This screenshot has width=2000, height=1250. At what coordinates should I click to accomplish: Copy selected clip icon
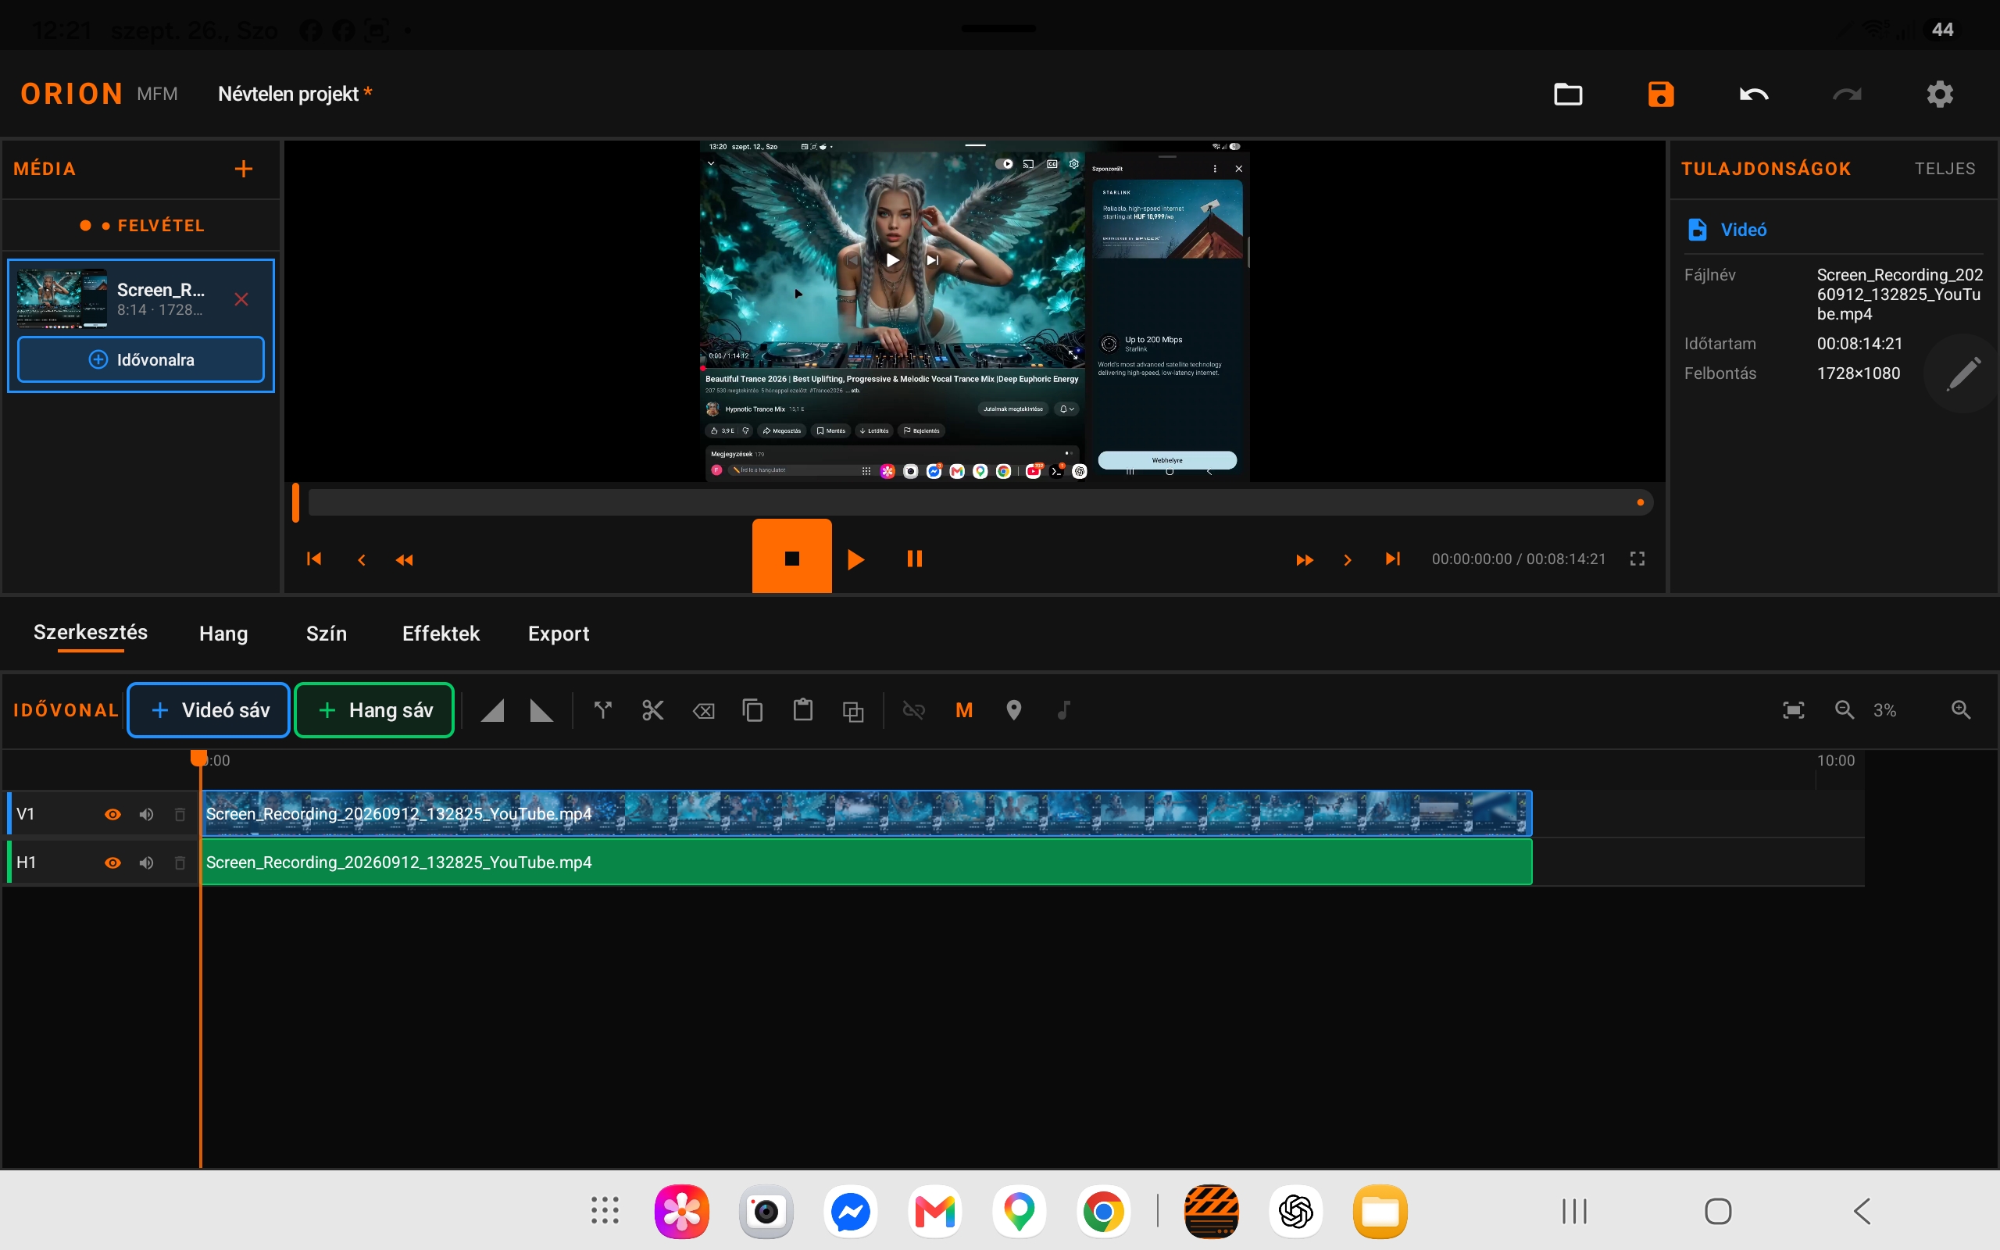tap(753, 710)
